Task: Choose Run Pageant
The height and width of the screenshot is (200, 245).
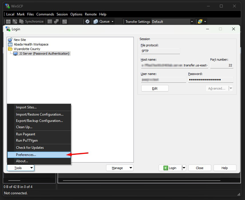Action: tap(39, 134)
